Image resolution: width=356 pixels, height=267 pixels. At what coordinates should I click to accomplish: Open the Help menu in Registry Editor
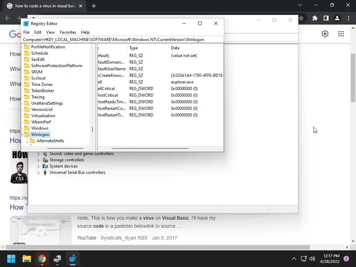pos(85,32)
